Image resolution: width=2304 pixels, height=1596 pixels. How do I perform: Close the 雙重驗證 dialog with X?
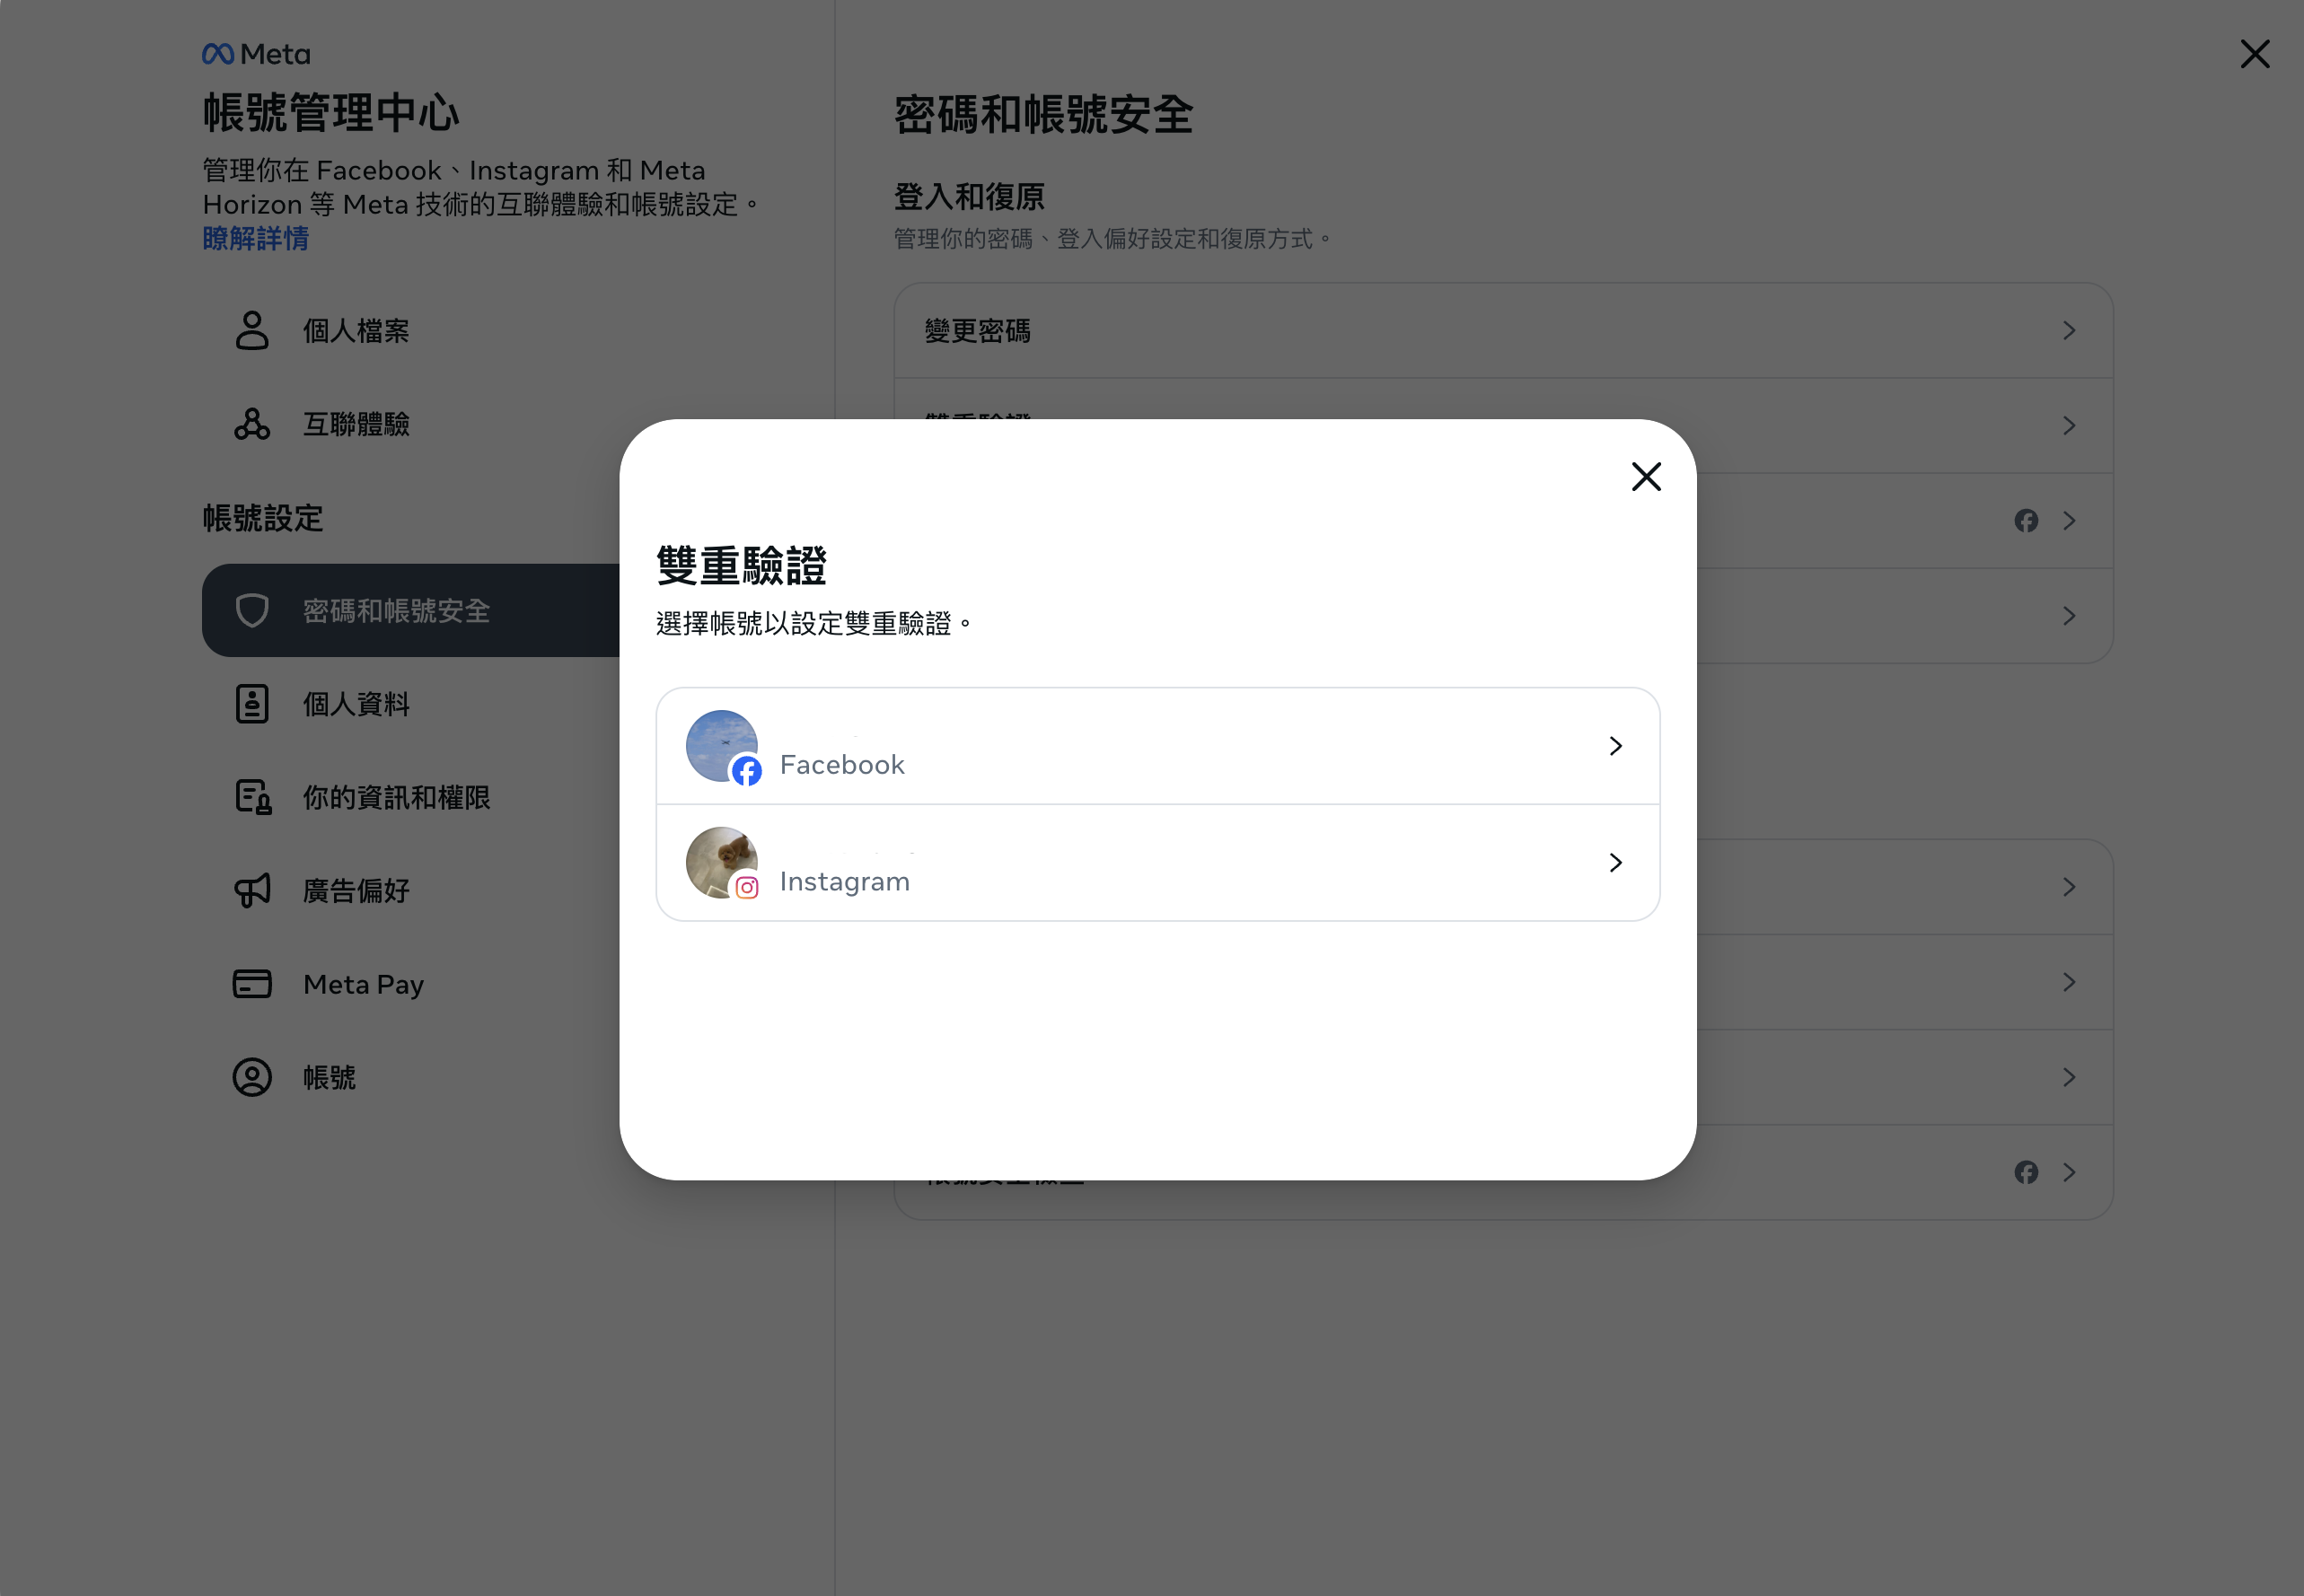tap(1646, 477)
